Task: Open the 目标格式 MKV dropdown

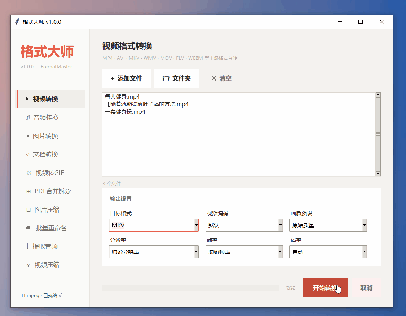Action: point(154,225)
